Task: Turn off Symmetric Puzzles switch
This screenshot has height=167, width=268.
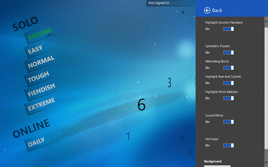Action: 228,53
